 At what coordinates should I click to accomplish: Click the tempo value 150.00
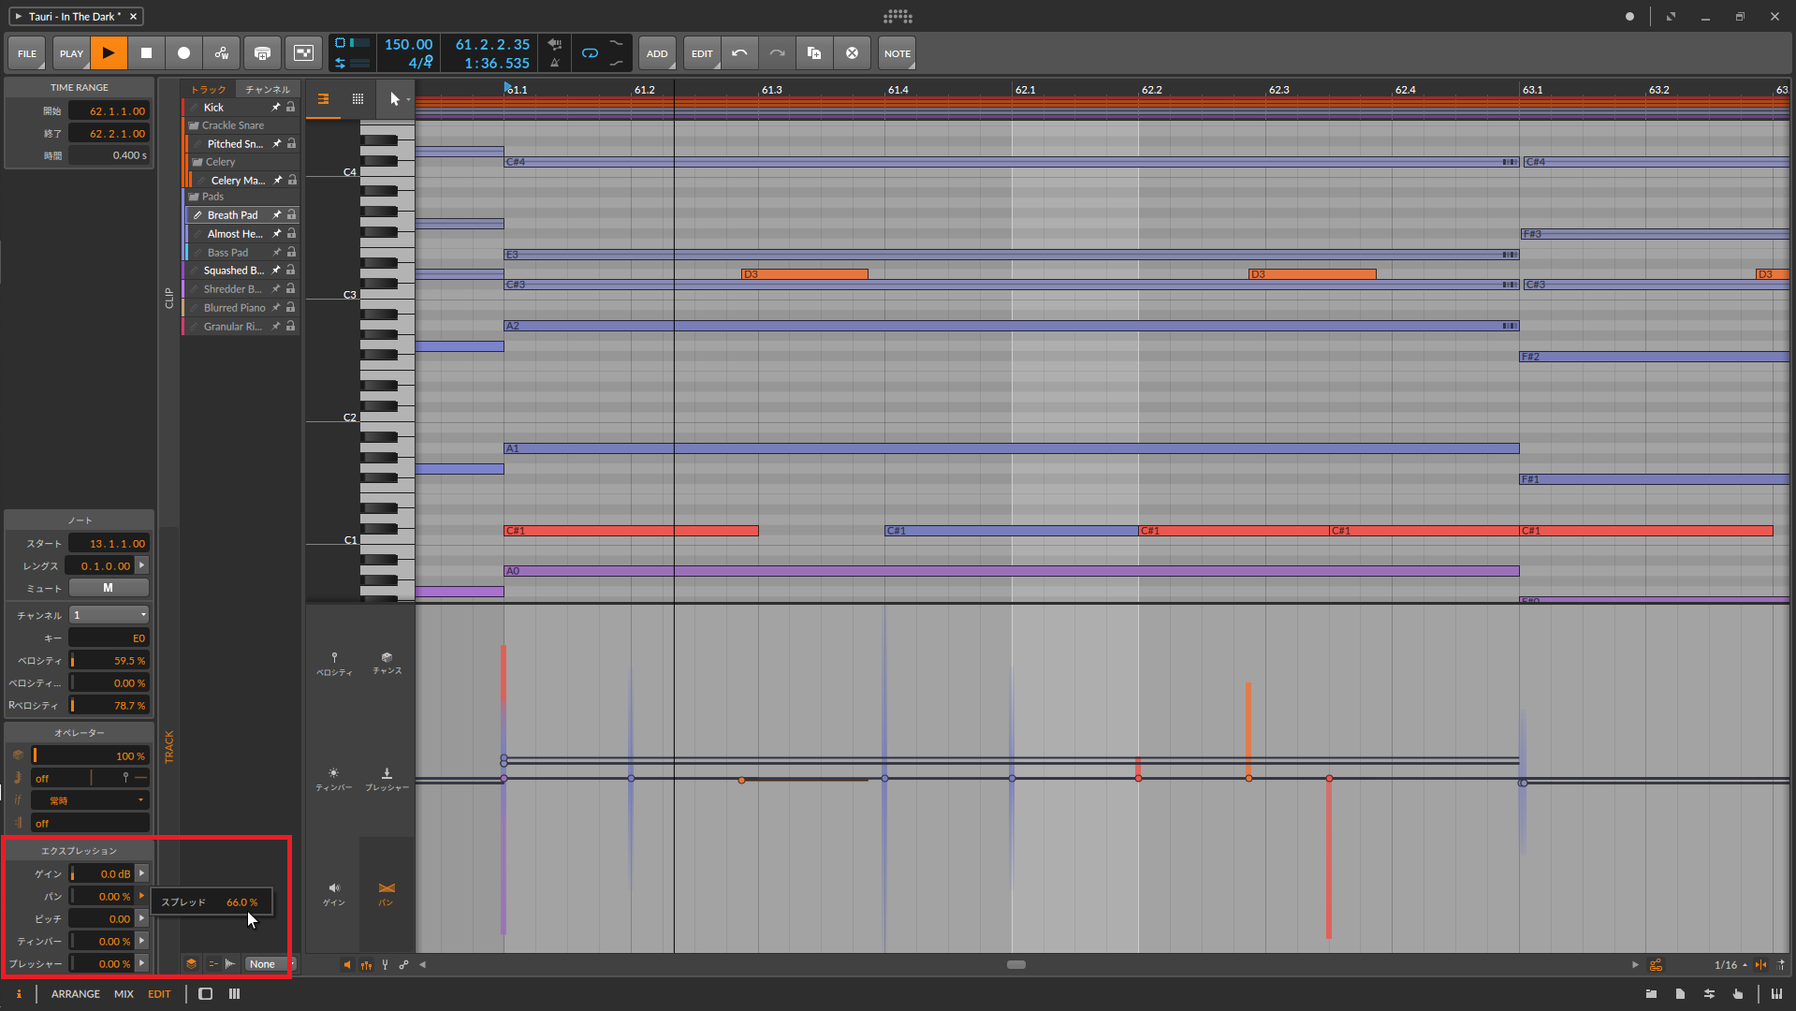tap(408, 44)
